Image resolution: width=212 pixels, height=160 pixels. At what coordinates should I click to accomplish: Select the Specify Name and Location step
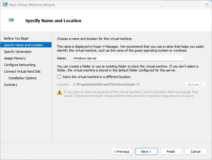[23, 45]
